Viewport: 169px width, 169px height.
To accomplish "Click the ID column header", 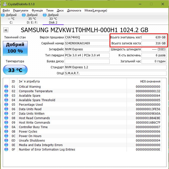I will tap(13, 82).
